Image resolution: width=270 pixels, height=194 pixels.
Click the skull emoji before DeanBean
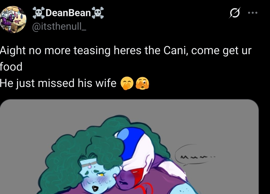[39, 13]
